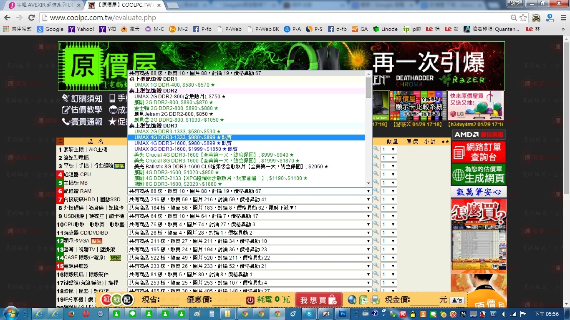Open the 顯示卡VGA product dropdown
The image size is (570, 320).
click(x=250, y=241)
